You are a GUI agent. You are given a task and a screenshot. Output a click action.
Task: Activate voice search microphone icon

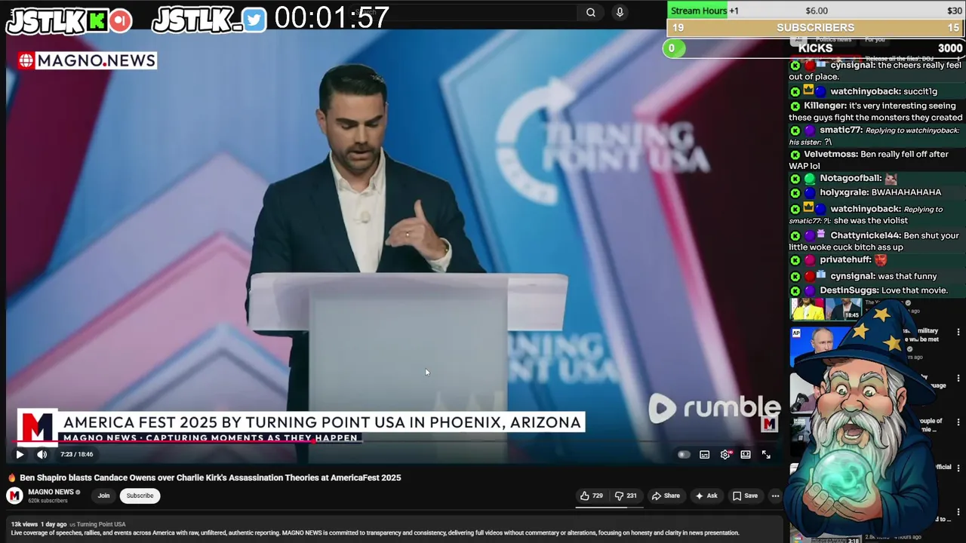(x=620, y=12)
